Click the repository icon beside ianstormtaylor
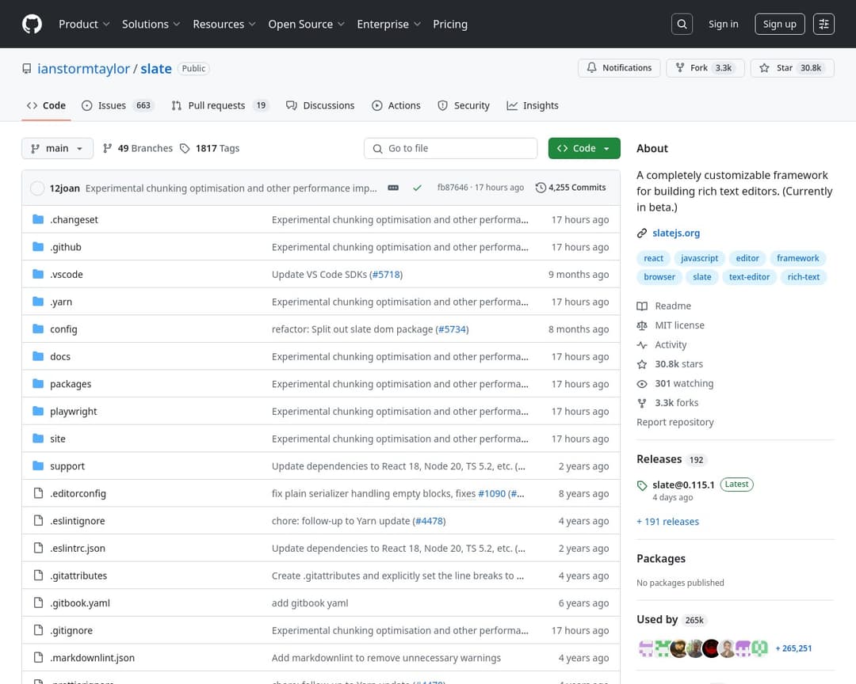The image size is (856, 684). [27, 69]
